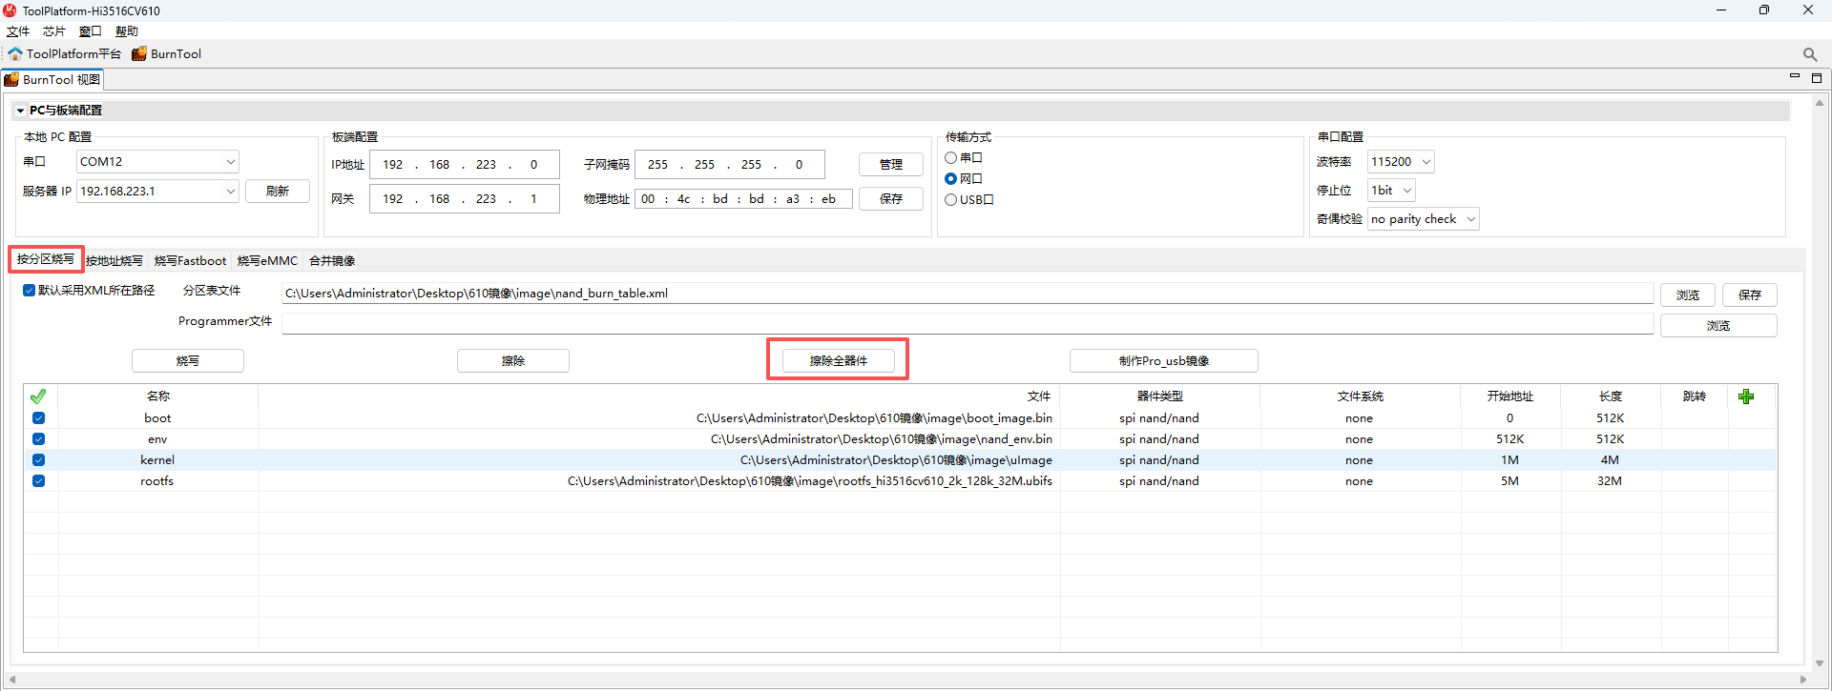Open the 窗口 menu
Viewport: 1832px width, 691px height.
point(91,31)
